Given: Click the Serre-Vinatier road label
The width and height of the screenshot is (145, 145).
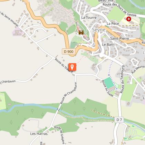Looking at the screenshot, I should click(x=10, y=19).
